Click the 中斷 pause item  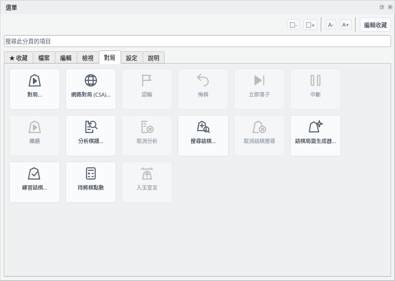[316, 89]
